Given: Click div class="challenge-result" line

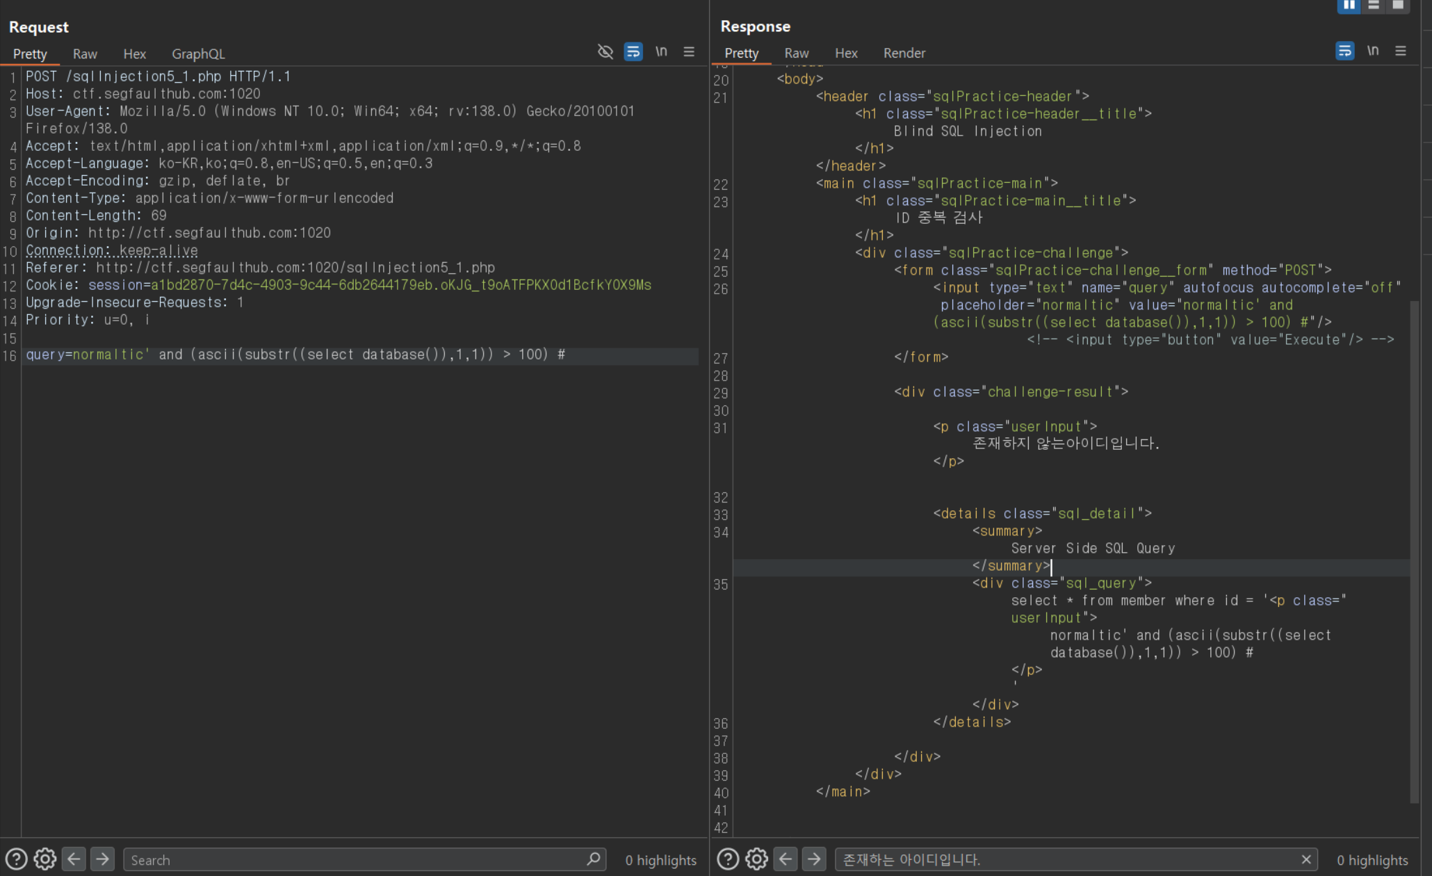Looking at the screenshot, I should coord(1011,392).
